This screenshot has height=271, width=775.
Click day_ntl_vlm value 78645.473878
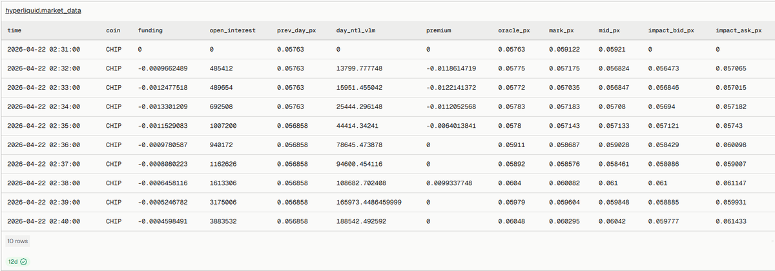pyautogui.click(x=359, y=145)
